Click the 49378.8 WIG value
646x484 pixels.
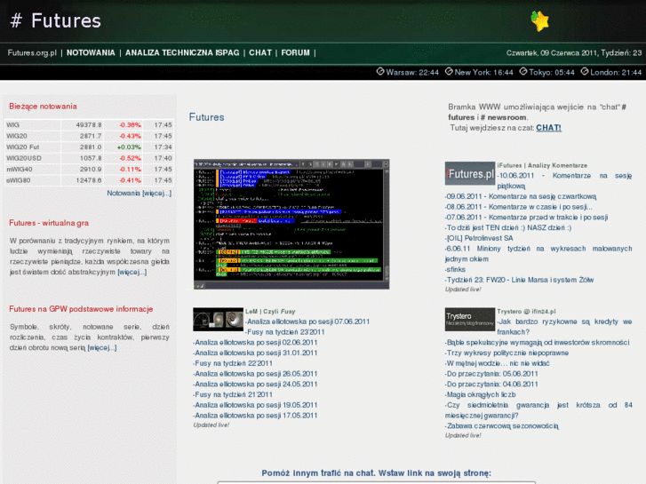[x=89, y=125]
